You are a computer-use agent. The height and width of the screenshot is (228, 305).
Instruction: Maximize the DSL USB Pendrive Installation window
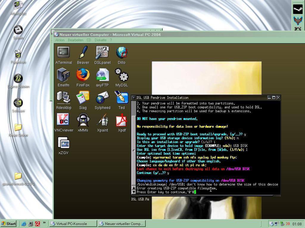[274, 97]
